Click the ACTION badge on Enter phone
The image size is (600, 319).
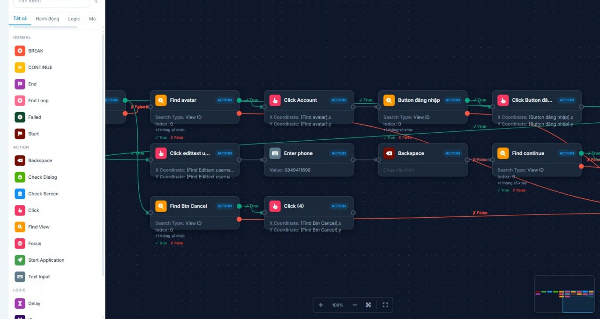point(338,153)
